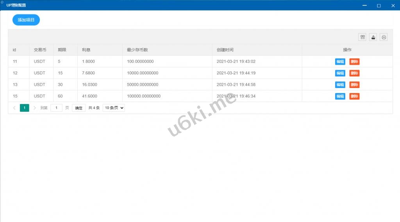Click the 创建时间 column header
Screen dimensions: 400x222
[225, 50]
